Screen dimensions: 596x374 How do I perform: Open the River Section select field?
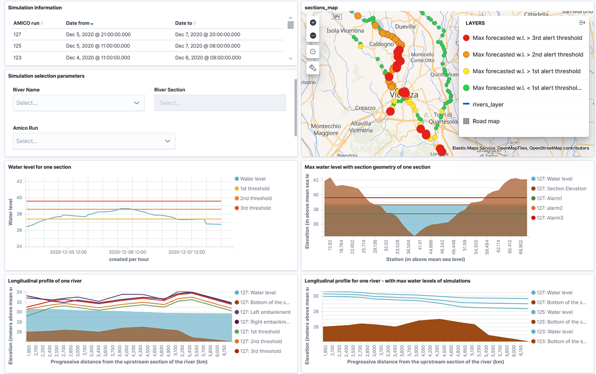coord(220,103)
